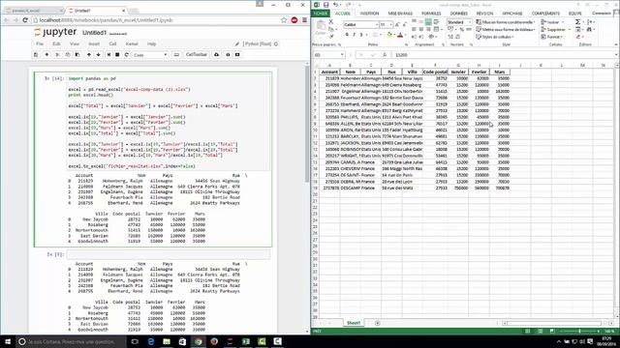
Task: Click the Excel cut scissors icon
Action: [x=331, y=22]
